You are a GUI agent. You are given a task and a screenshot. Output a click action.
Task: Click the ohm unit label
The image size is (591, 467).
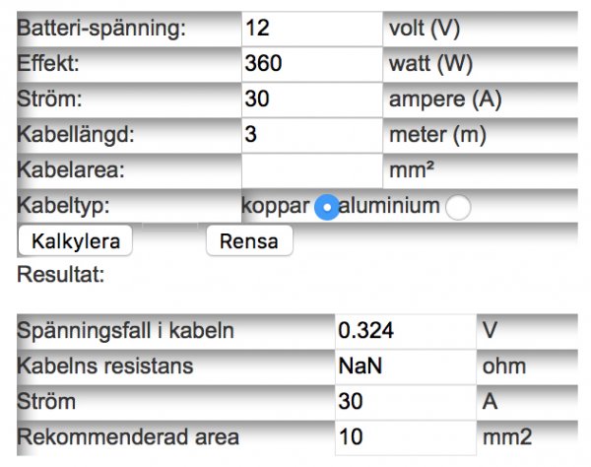point(504,366)
